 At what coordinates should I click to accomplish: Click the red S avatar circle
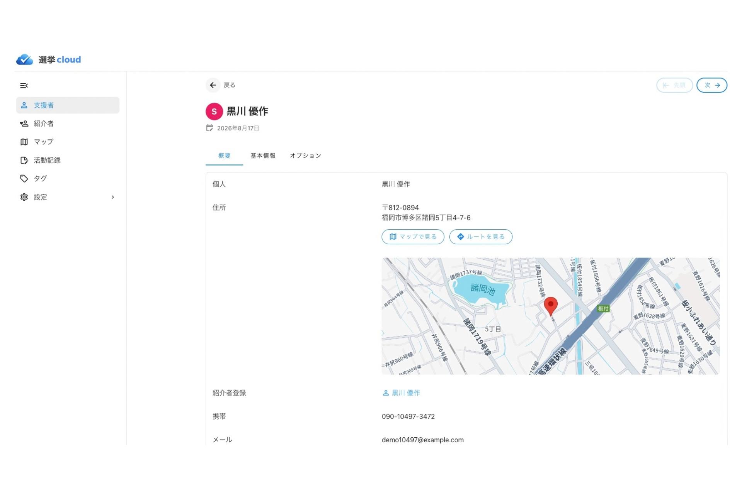click(214, 112)
